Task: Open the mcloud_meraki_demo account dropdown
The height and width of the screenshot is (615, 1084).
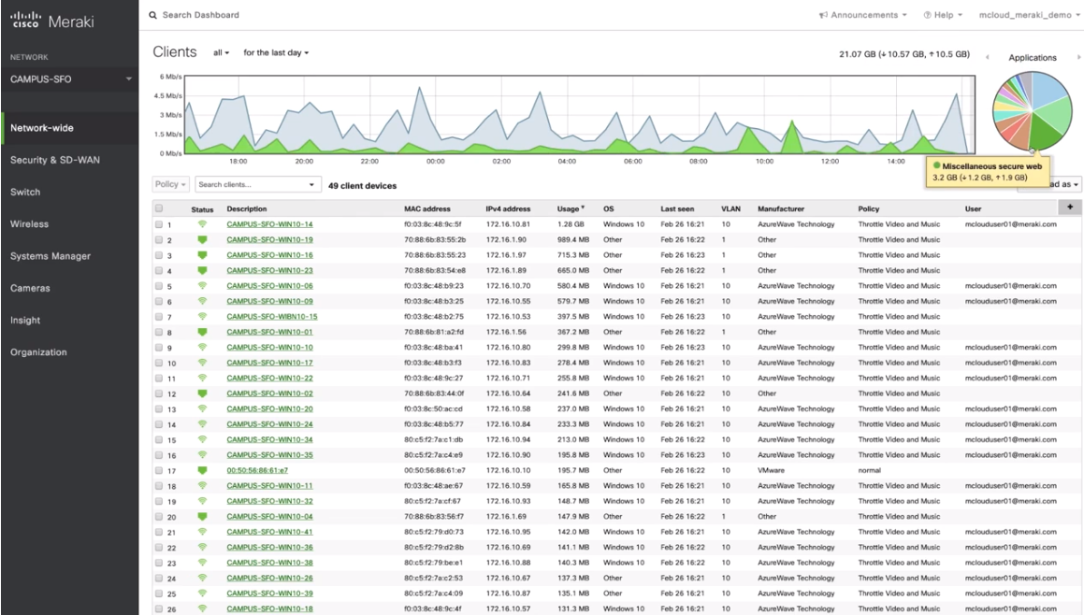Action: coord(1029,15)
